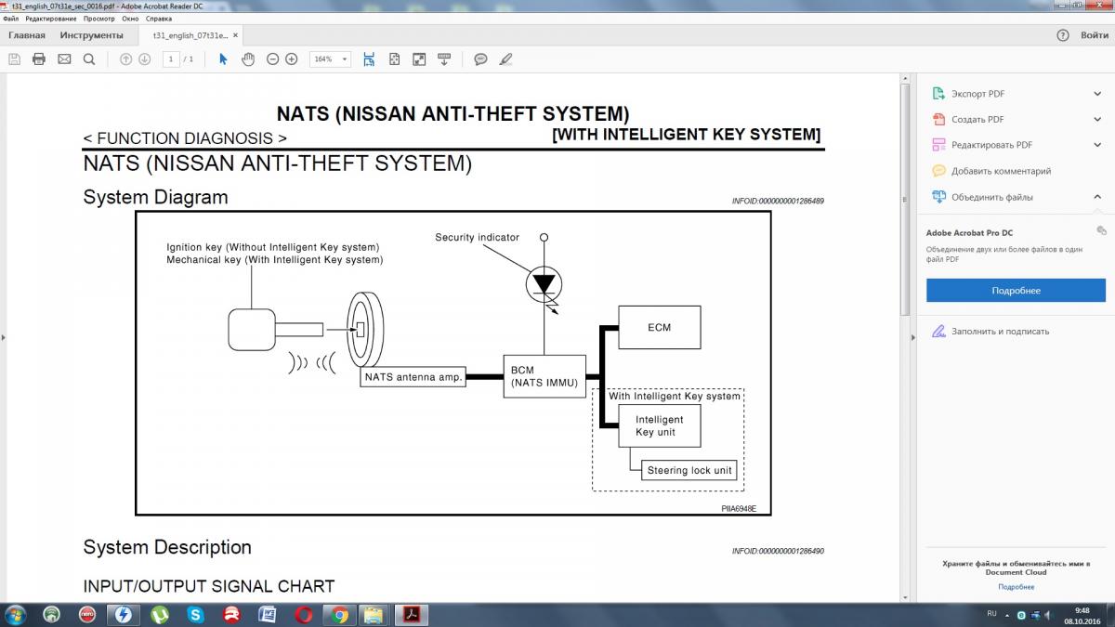Activate the selection arrow tool
Viewport: 1115px width, 627px height.
(x=223, y=59)
